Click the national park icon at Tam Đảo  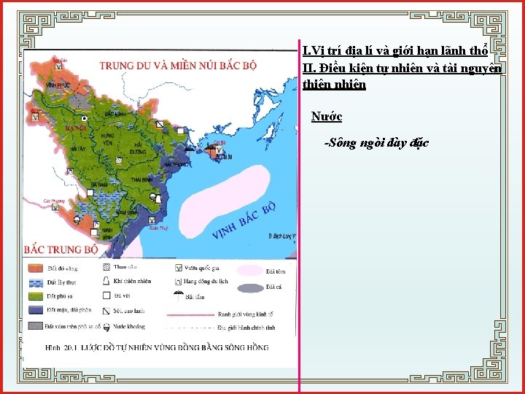tap(58, 66)
